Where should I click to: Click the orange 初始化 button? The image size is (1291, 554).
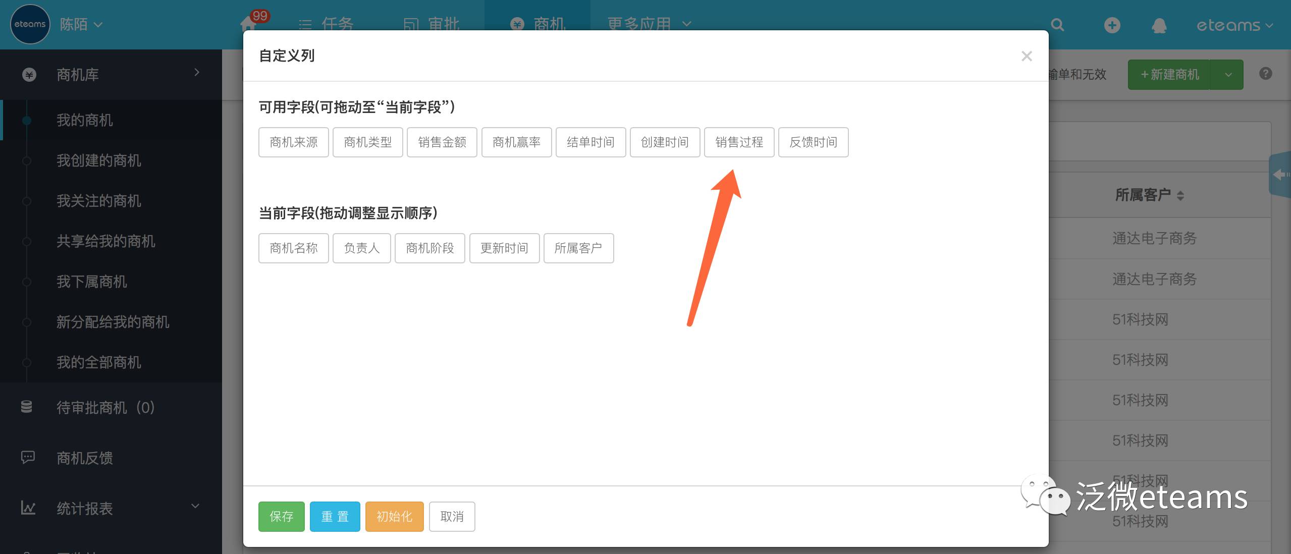[394, 516]
